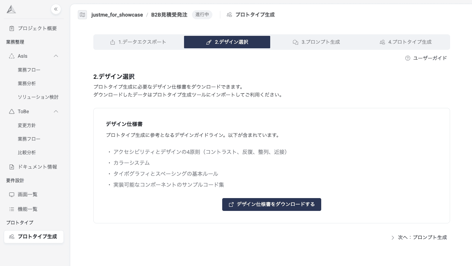Click the デザイン仕様書をダウンロードする button
Screen dimensions: 472x266
coord(272,204)
